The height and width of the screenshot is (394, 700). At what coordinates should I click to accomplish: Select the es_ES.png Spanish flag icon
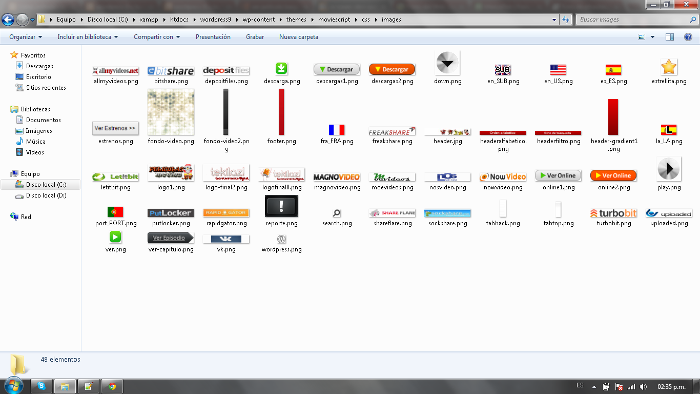click(x=613, y=70)
